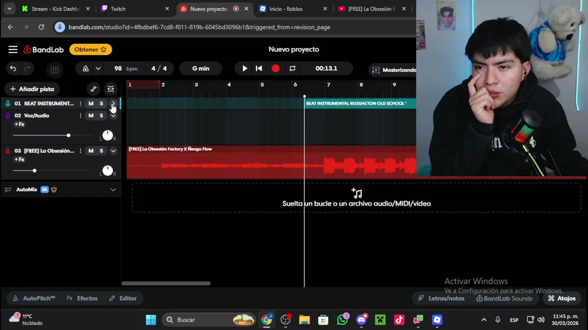Open File Explorer from the taskbar
The width and height of the screenshot is (588, 330).
tap(305, 320)
